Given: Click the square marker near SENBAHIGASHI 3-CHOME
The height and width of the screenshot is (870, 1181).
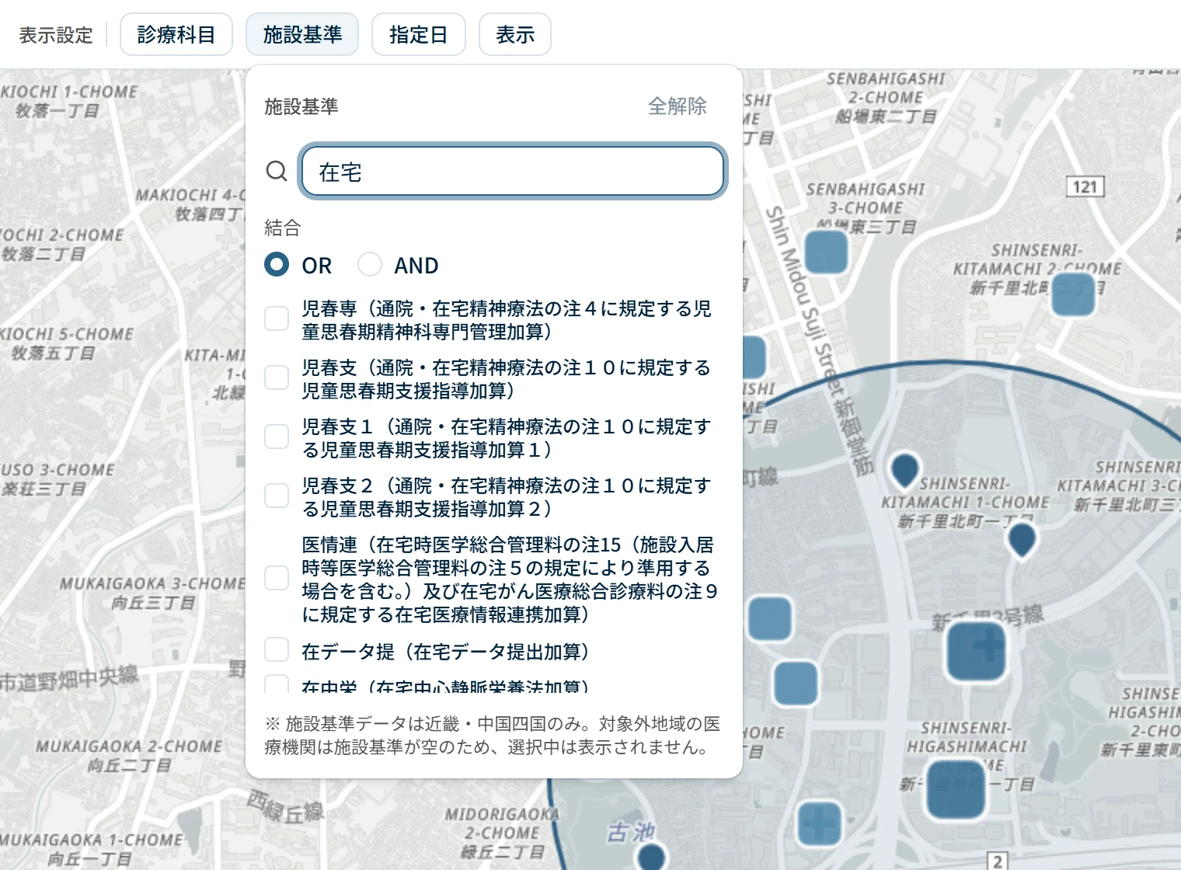Looking at the screenshot, I should pyautogui.click(x=825, y=252).
